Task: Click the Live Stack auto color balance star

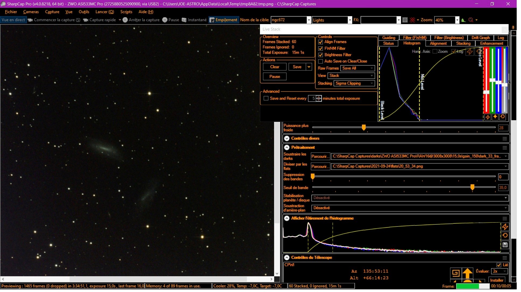Action: [x=495, y=117]
